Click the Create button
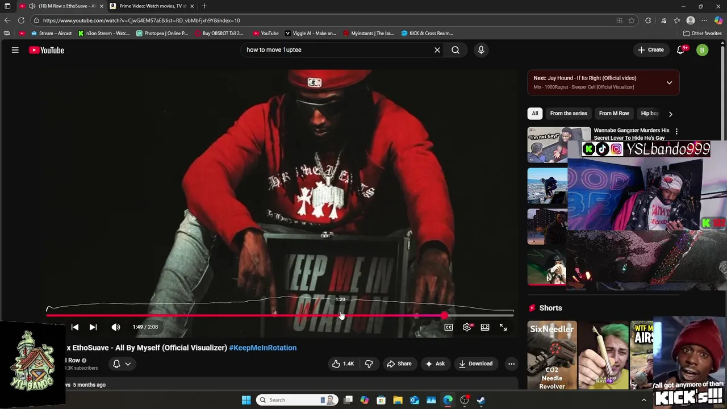 (651, 50)
